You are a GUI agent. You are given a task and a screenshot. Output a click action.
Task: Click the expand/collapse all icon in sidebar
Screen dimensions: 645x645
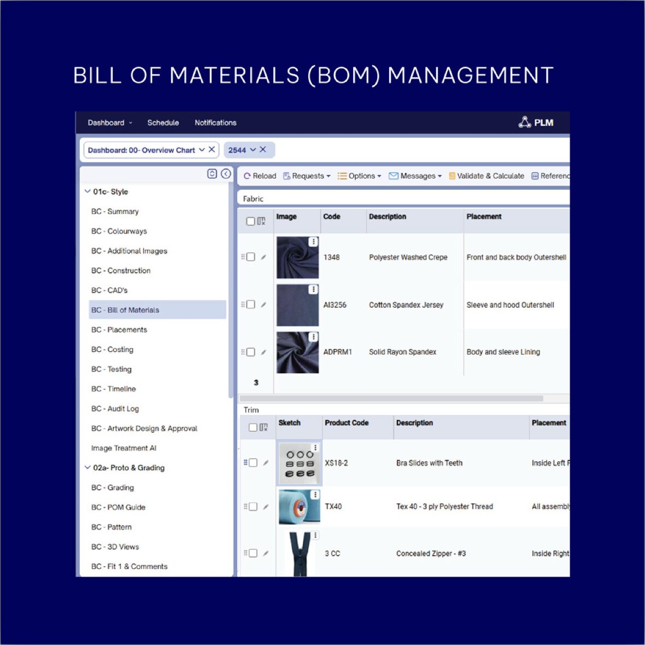point(212,174)
